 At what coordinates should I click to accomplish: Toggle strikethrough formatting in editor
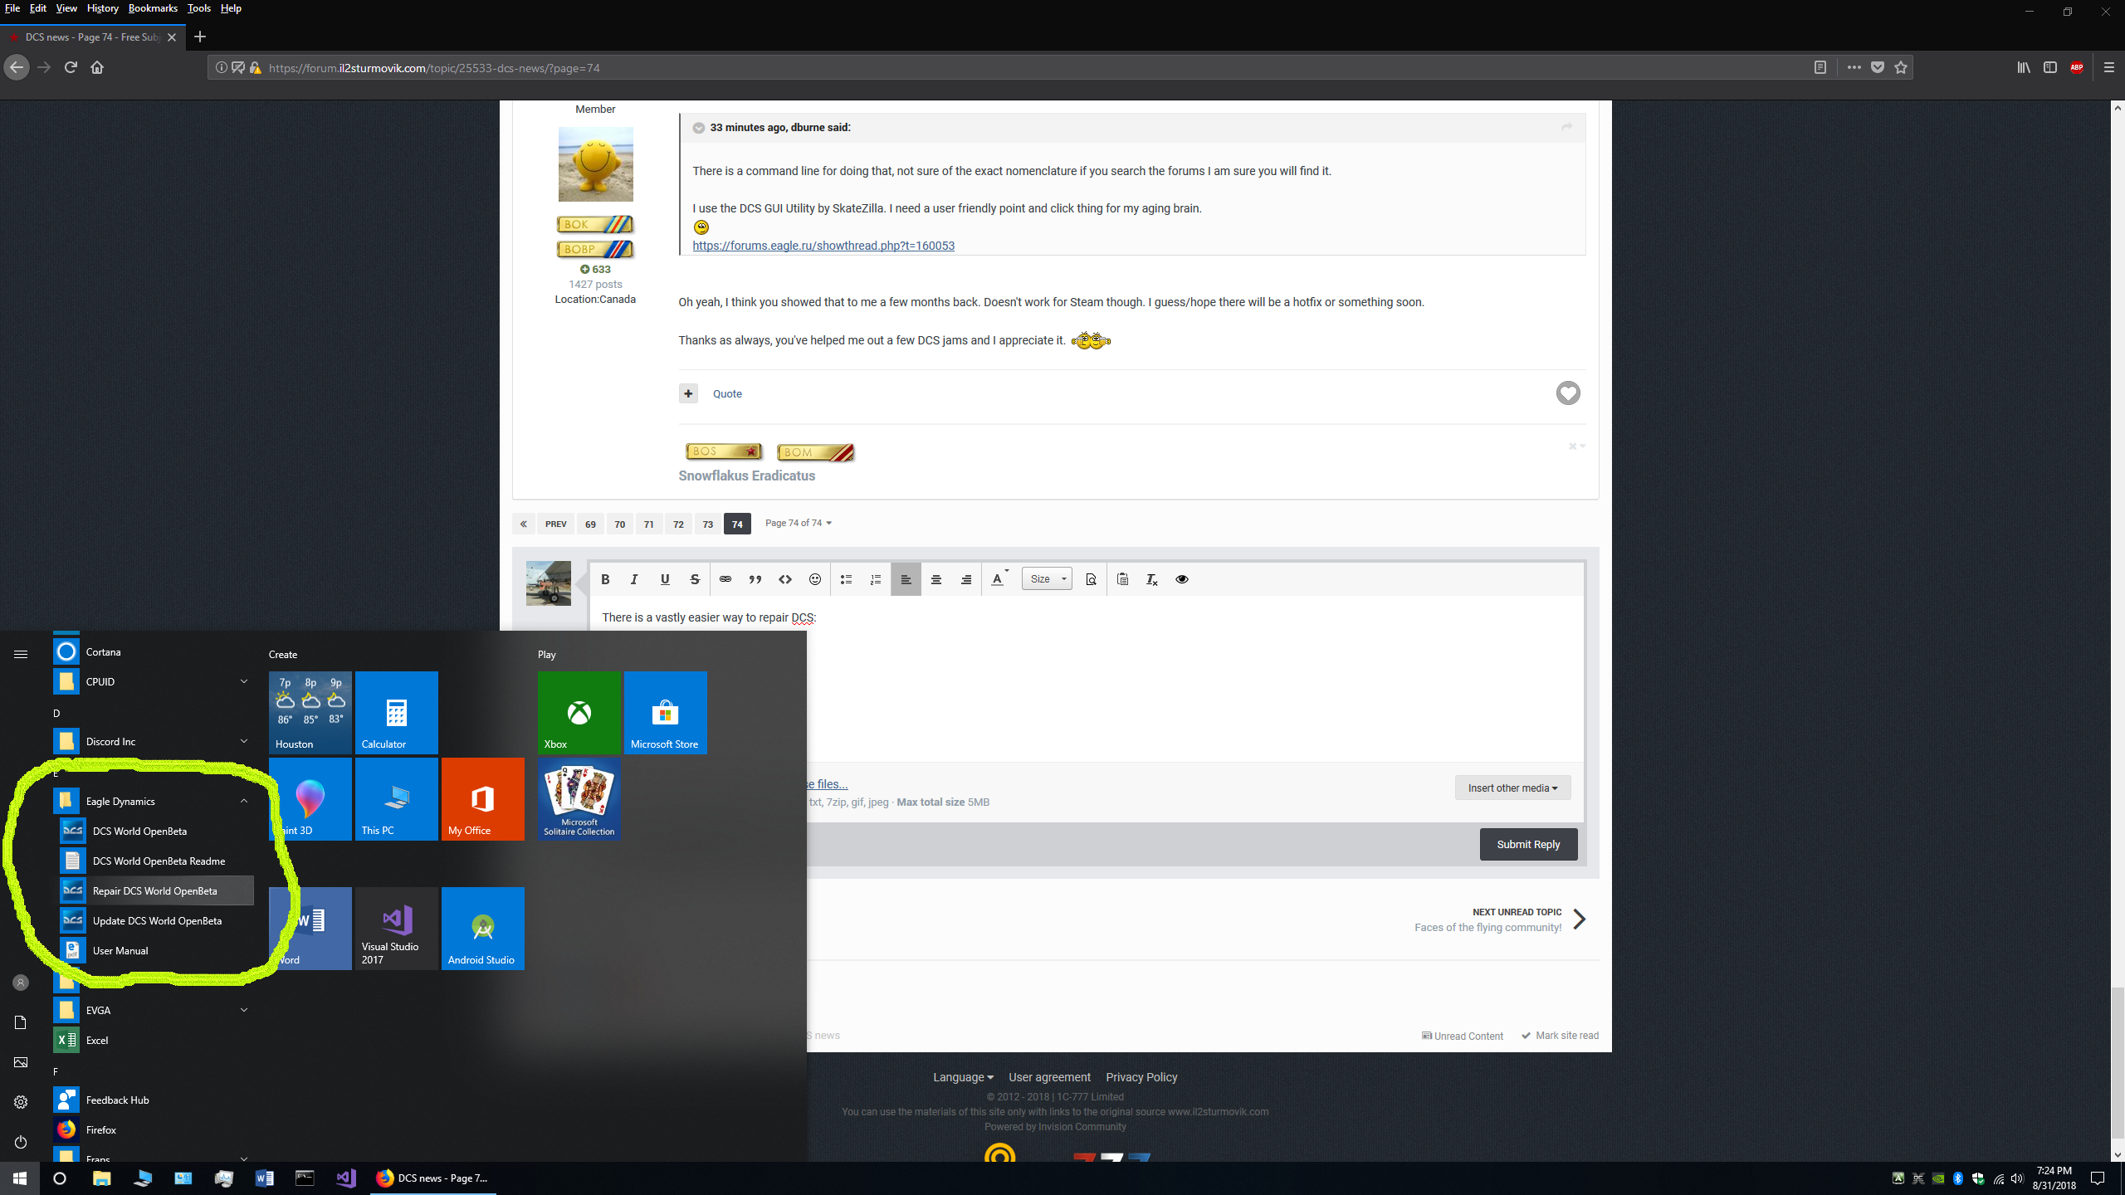tap(695, 579)
